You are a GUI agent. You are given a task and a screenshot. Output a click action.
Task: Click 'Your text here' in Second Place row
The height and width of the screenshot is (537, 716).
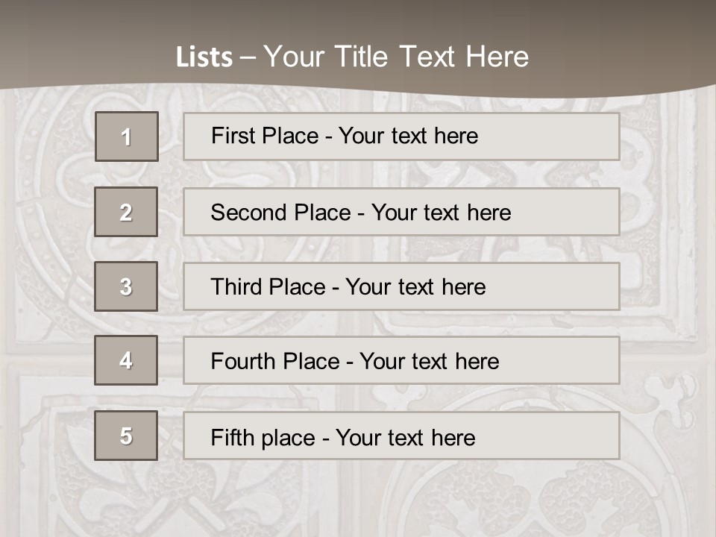(x=442, y=213)
